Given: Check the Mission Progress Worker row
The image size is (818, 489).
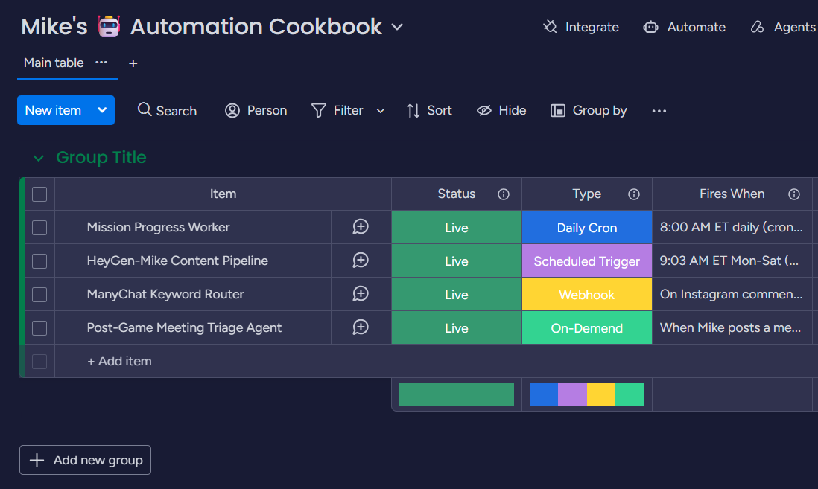Looking at the screenshot, I should [39, 227].
